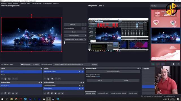Add a scene in Vertical Cenas panel
Image resolution: width=181 pixels, height=101 pixels.
tap(2, 93)
